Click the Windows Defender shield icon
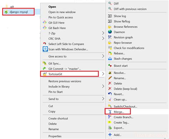The image size is (169, 139). [x=45, y=49]
